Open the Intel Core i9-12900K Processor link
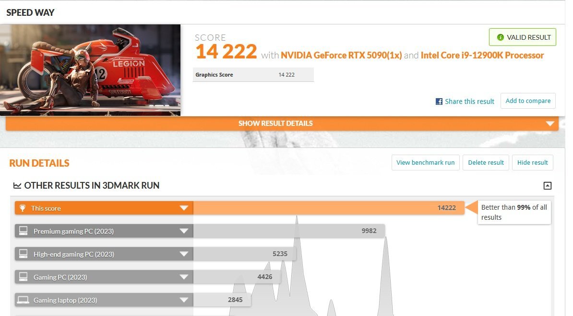This screenshot has height=316, width=573. point(482,56)
